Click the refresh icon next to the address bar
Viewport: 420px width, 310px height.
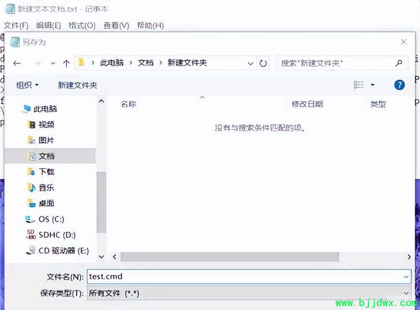coord(263,63)
